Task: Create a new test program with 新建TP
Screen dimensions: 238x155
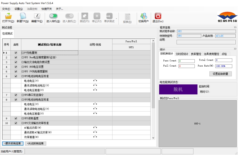Action: [x=23, y=18]
